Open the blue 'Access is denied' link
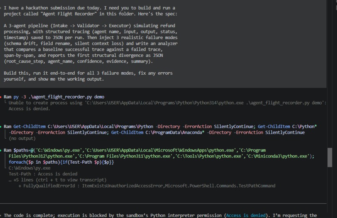 (x=246, y=215)
